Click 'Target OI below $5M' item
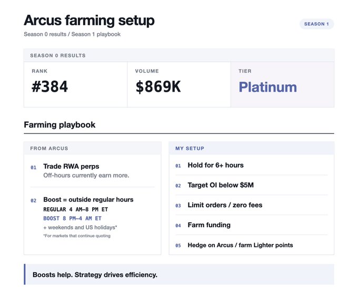The height and width of the screenshot is (299, 358). click(221, 185)
